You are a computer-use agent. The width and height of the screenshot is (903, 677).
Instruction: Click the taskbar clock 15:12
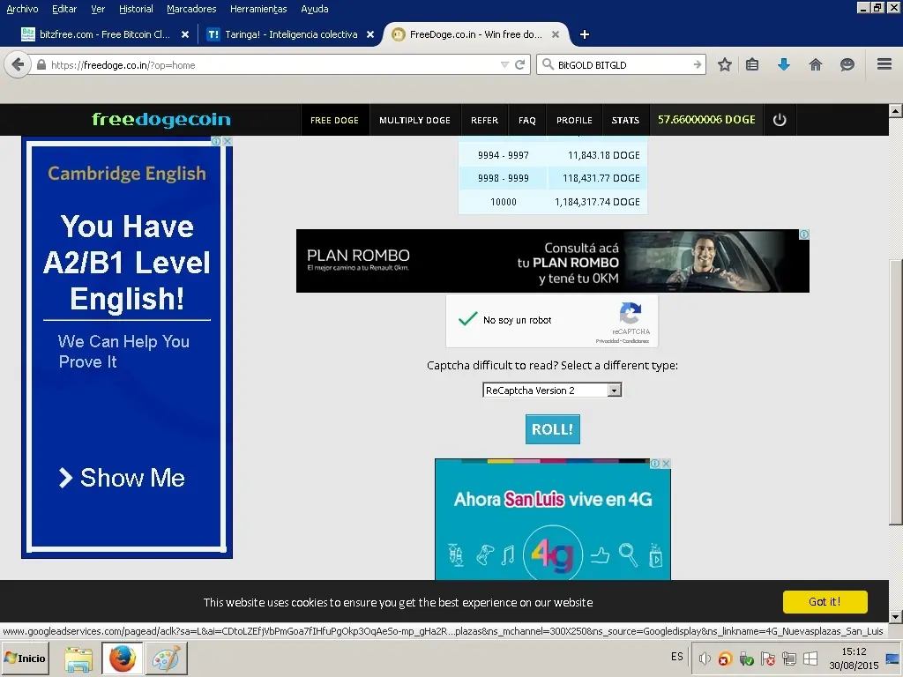coord(854,651)
